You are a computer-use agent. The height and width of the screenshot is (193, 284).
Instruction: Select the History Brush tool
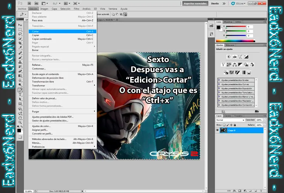point(20,66)
